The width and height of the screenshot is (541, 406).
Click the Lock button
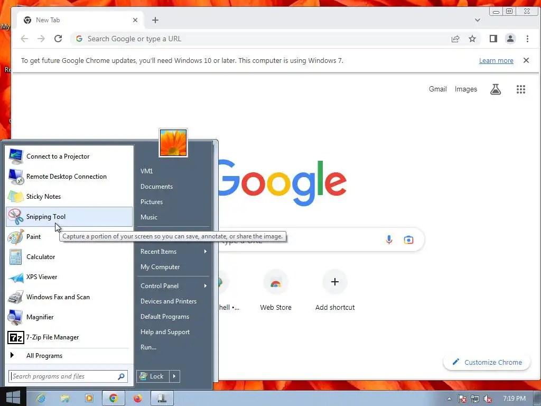tap(153, 376)
